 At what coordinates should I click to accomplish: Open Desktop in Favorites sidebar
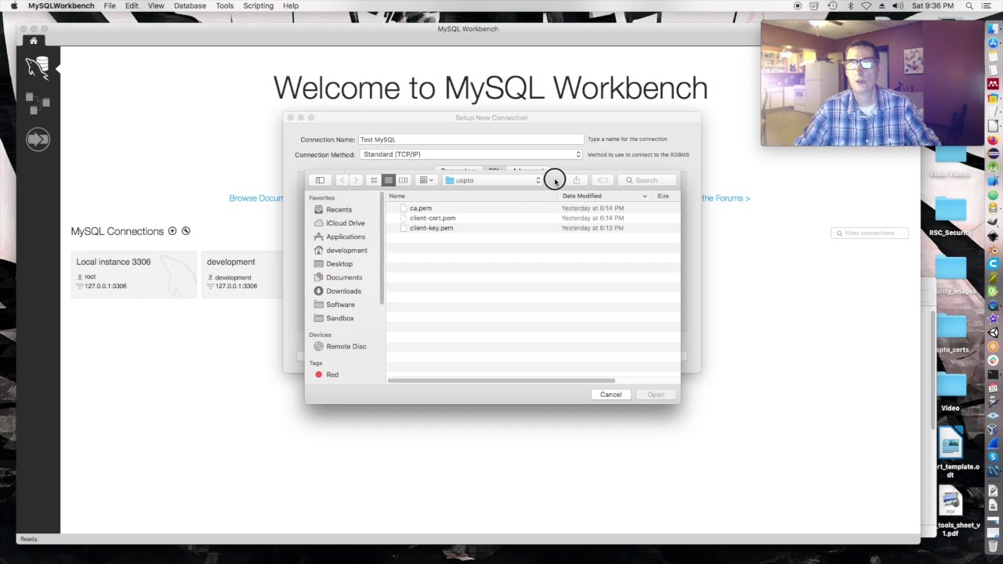(x=339, y=264)
